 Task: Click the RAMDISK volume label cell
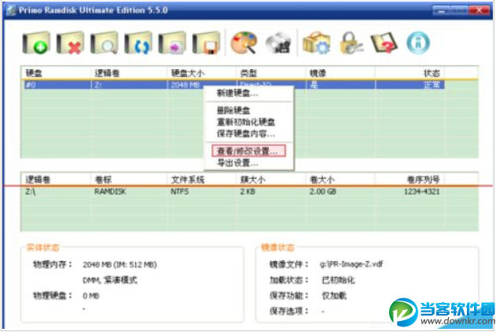tap(110, 192)
